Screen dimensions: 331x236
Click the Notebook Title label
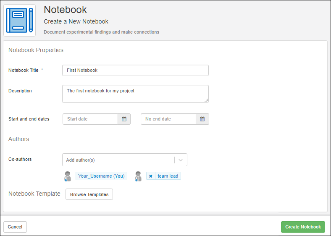tap(24, 71)
